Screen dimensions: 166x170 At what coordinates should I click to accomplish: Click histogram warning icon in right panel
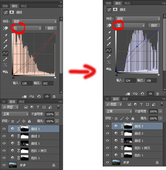coord(109,69)
